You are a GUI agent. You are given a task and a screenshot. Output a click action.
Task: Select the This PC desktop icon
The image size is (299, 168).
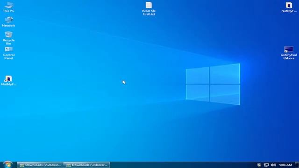point(8,7)
